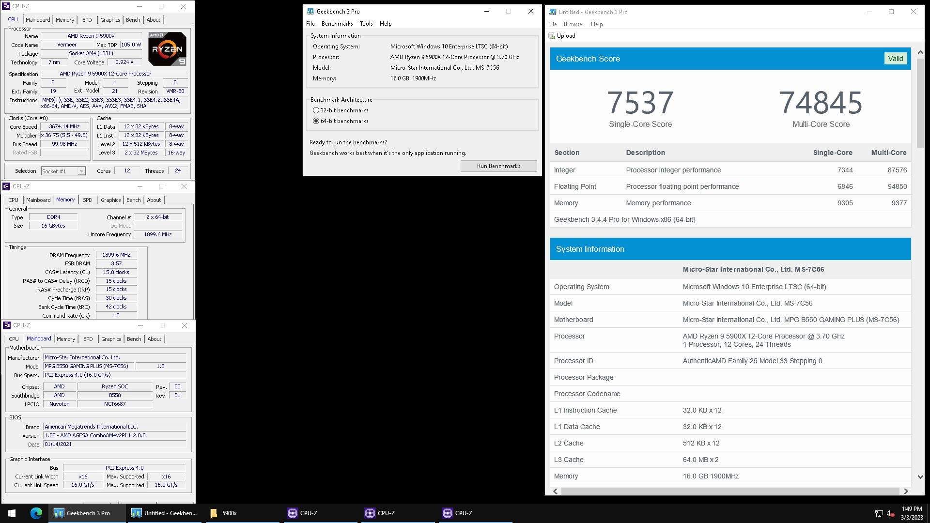Open SPD tab in middle CPU-Z Memory window
The height and width of the screenshot is (523, 930).
pos(88,200)
